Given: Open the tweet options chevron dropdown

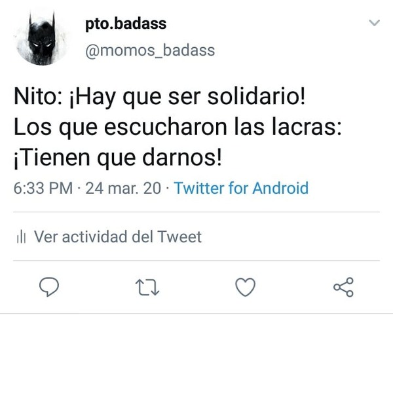Looking at the screenshot, I should (375, 23).
